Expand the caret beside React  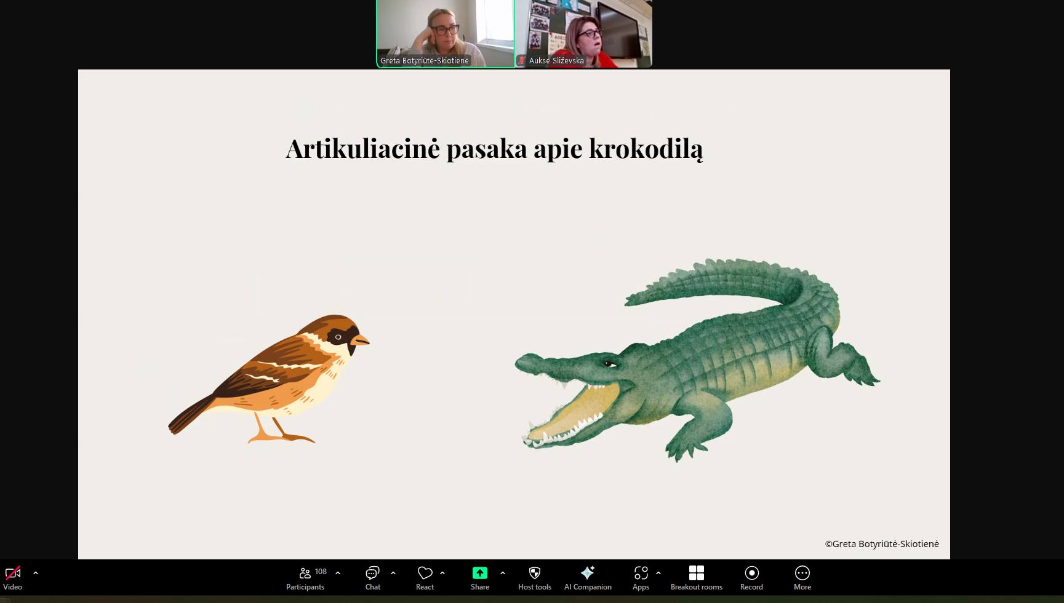(442, 573)
